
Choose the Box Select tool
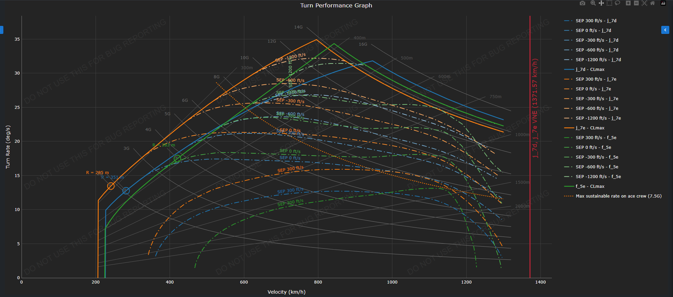[x=609, y=3]
